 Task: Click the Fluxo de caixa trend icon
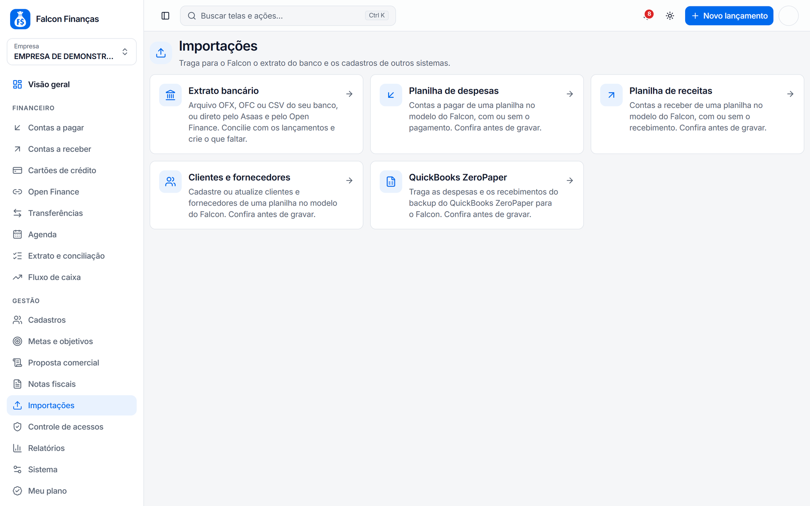point(17,277)
